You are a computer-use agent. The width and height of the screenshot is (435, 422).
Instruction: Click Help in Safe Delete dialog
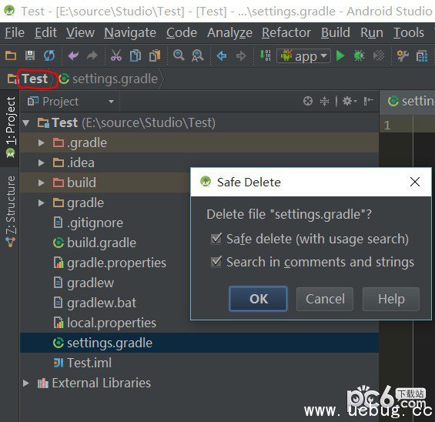391,299
